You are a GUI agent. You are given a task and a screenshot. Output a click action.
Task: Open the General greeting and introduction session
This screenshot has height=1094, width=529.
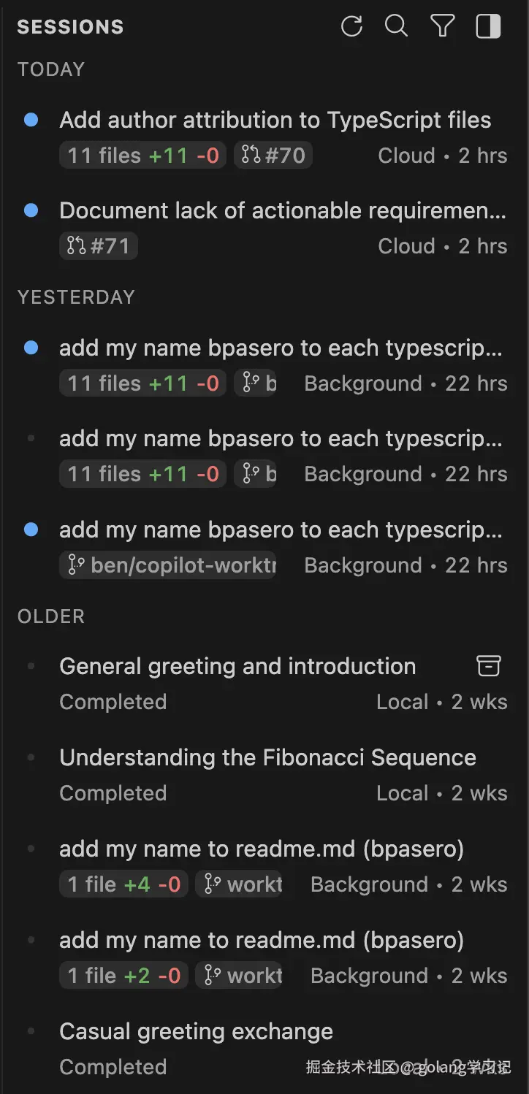(x=237, y=667)
